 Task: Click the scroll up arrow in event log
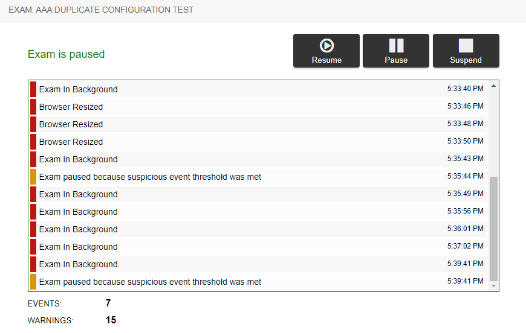[x=493, y=86]
